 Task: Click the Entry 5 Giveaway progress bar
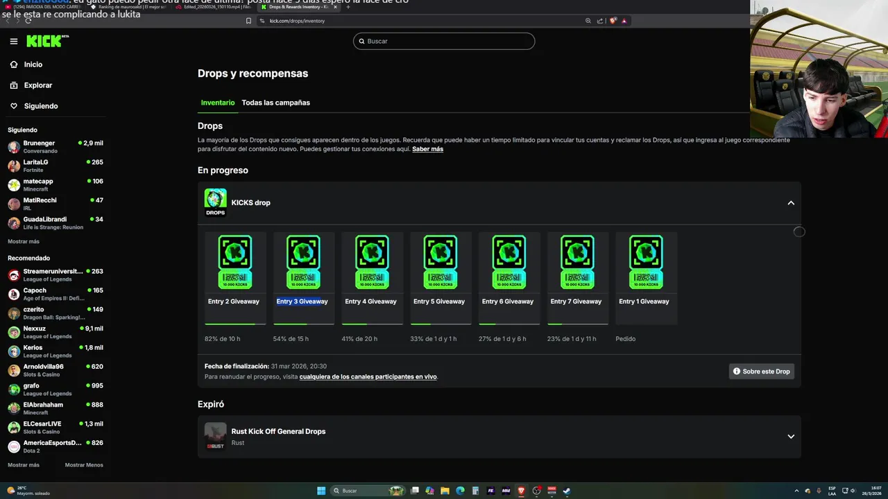click(441, 324)
